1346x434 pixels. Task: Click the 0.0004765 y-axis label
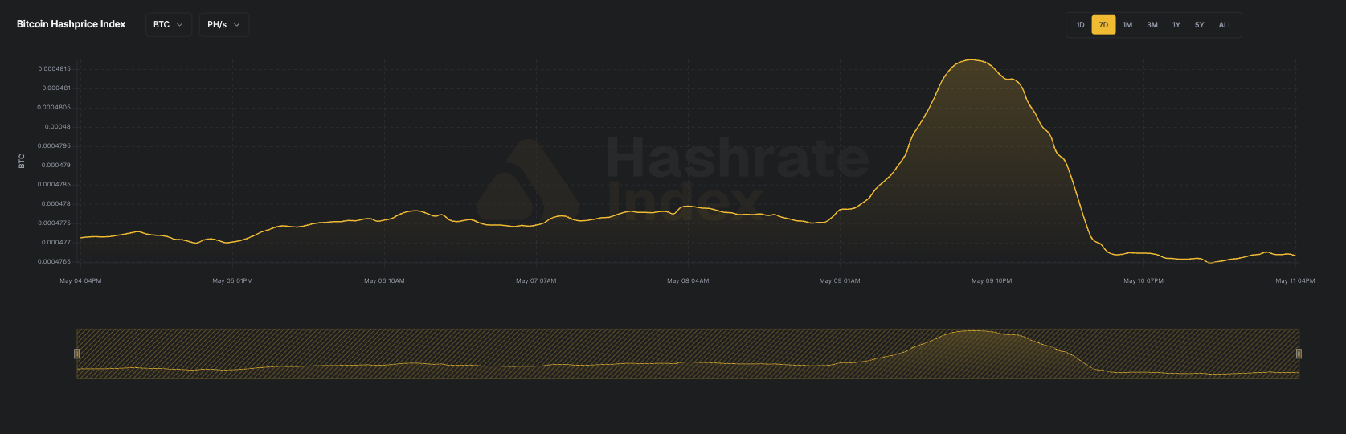pos(55,262)
